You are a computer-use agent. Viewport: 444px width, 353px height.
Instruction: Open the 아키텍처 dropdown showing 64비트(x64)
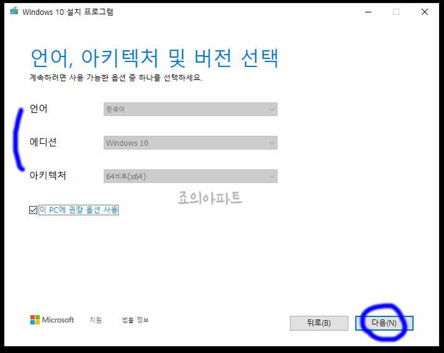190,176
